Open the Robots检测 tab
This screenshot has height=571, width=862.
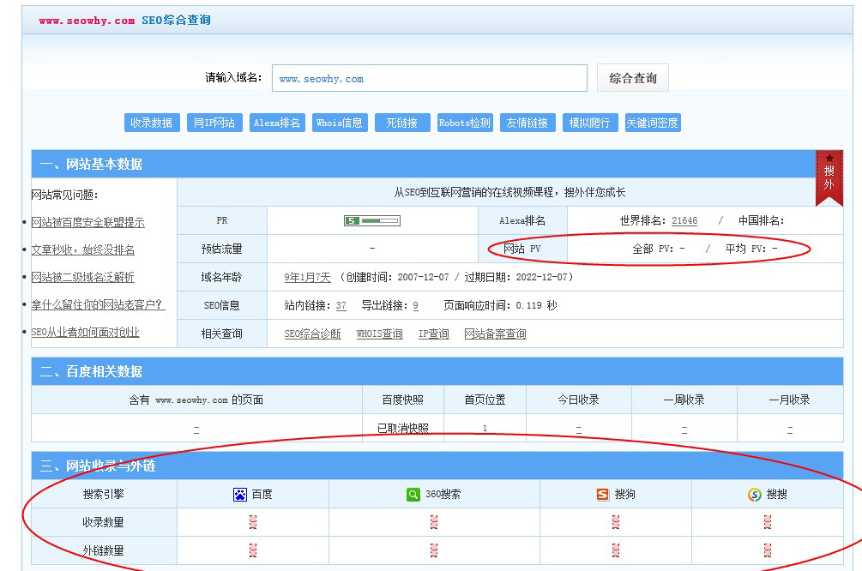pos(465,123)
